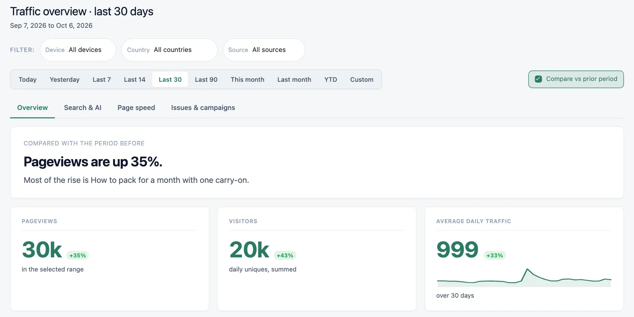Click the average daily traffic sparkline chart

524,278
